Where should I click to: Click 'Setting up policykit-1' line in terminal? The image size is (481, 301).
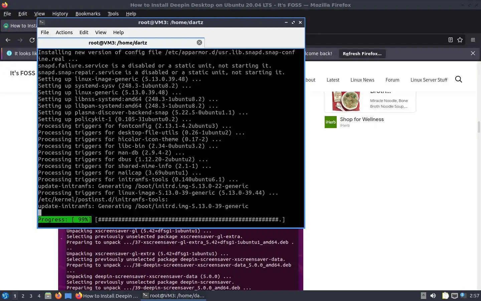(115, 119)
